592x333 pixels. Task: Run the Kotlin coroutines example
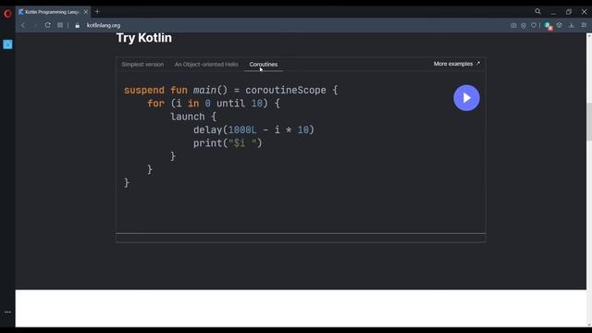pyautogui.click(x=466, y=98)
